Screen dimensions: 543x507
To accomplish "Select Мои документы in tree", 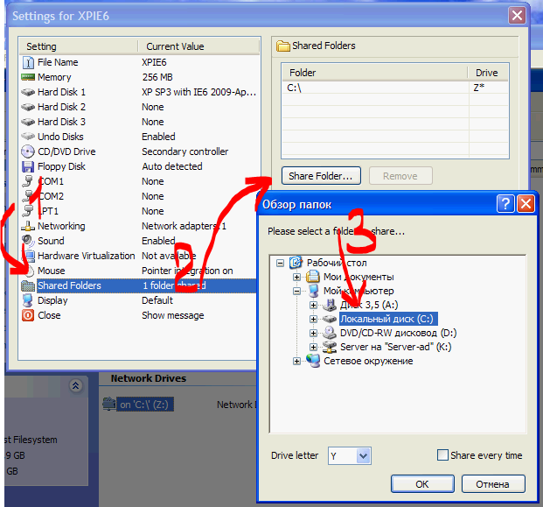I will [359, 277].
